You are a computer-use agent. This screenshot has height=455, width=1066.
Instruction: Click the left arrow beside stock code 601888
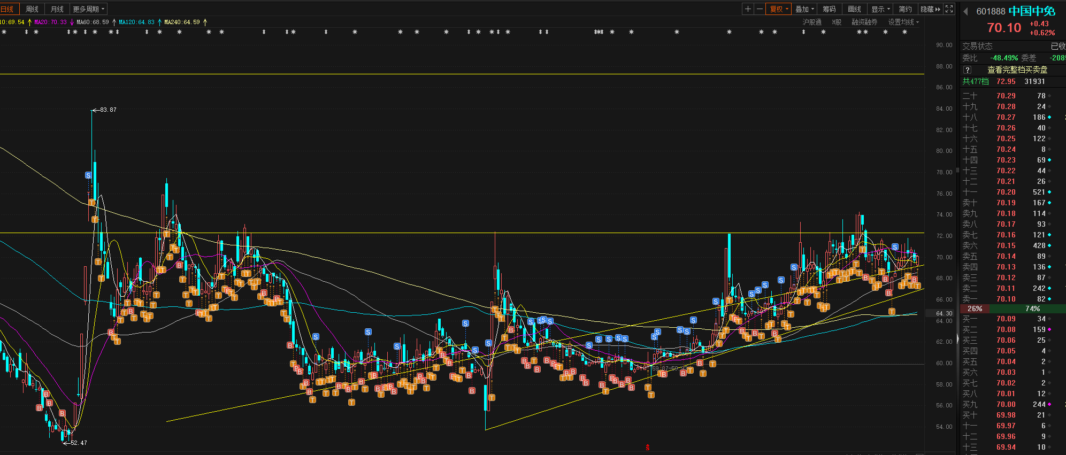(x=965, y=11)
